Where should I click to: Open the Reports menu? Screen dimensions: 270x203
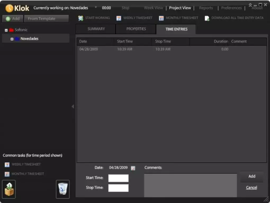click(x=206, y=8)
